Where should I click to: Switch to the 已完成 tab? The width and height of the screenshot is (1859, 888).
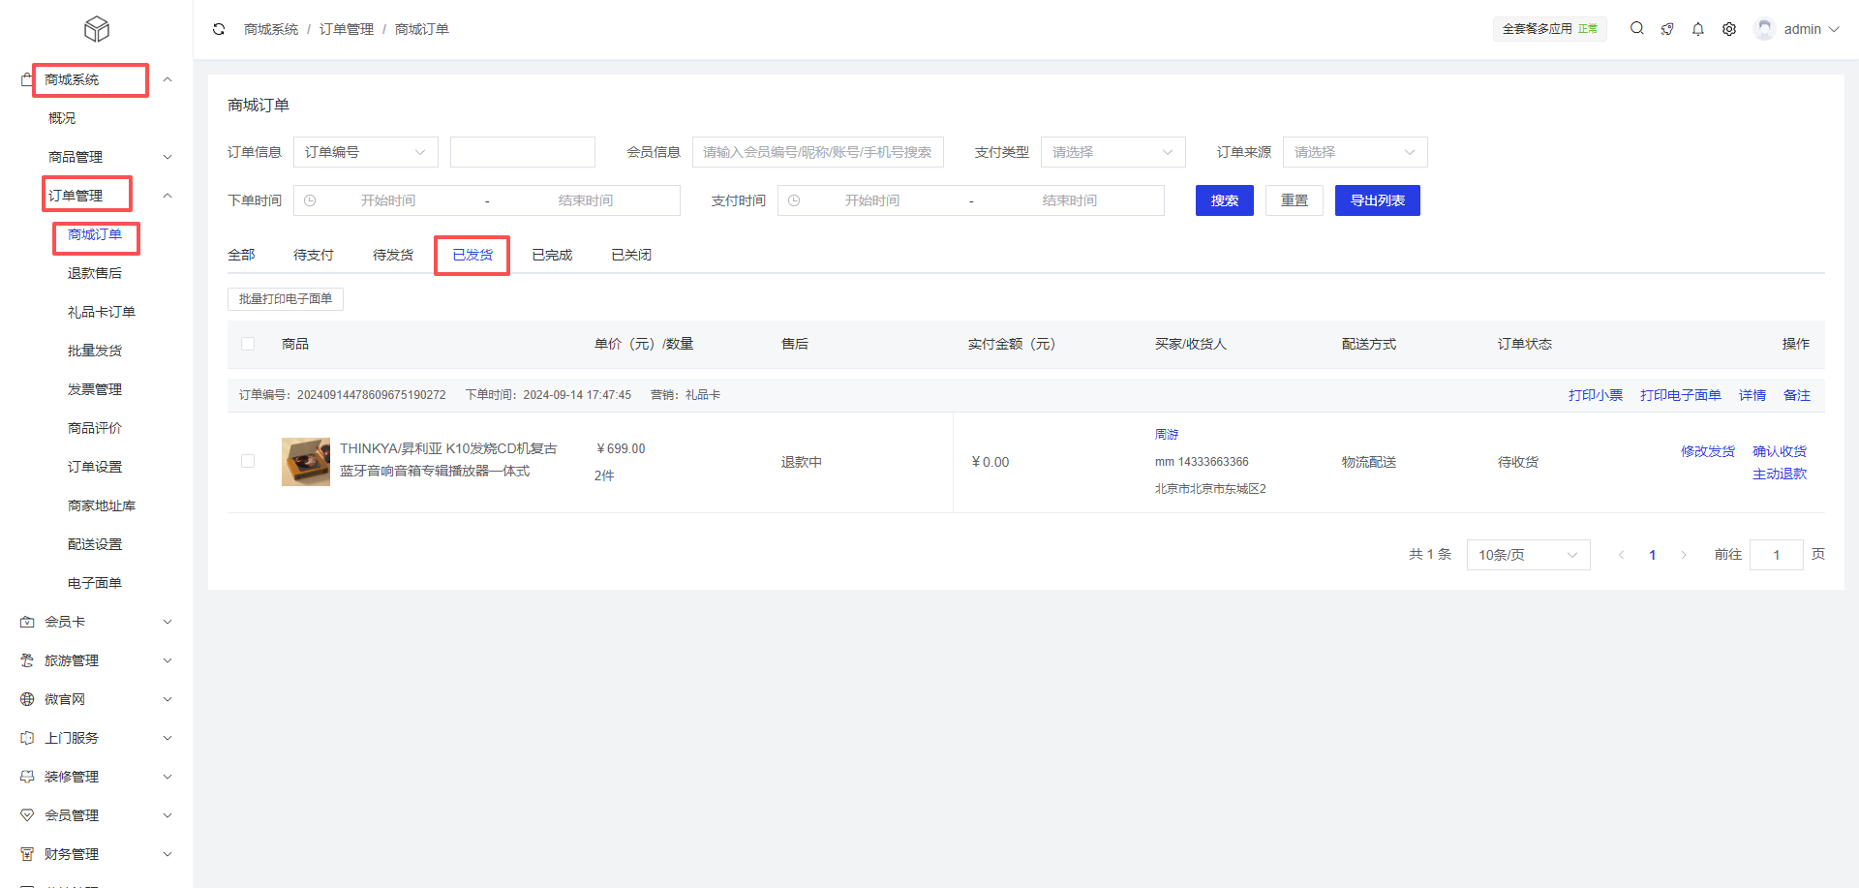tap(551, 254)
